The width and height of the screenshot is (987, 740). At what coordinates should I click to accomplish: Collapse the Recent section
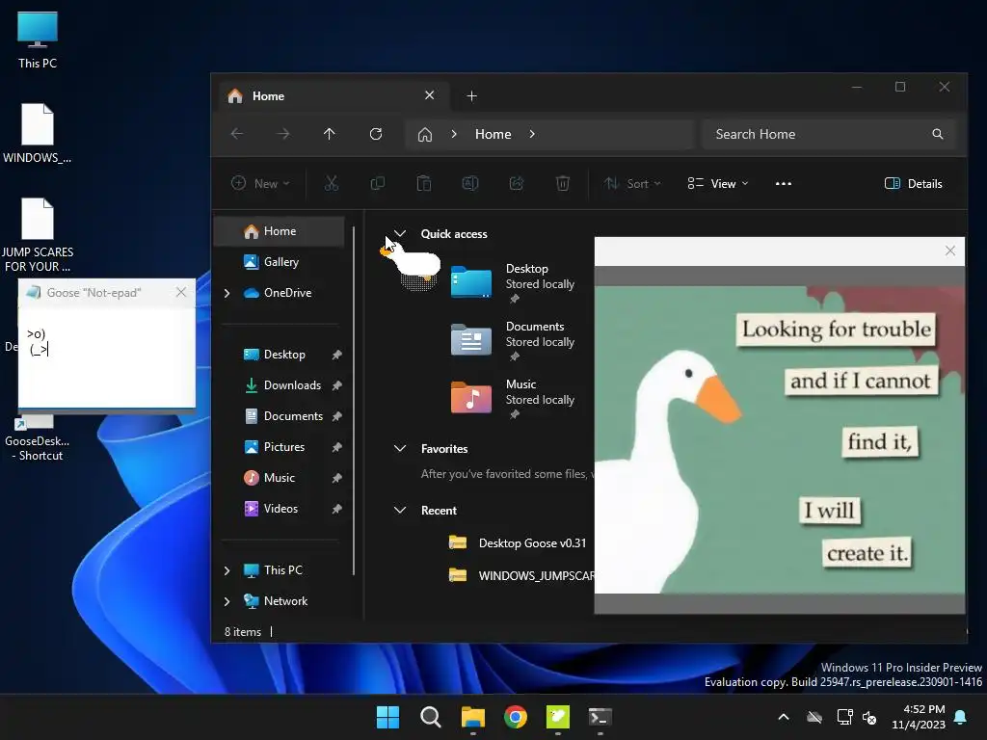pyautogui.click(x=400, y=510)
